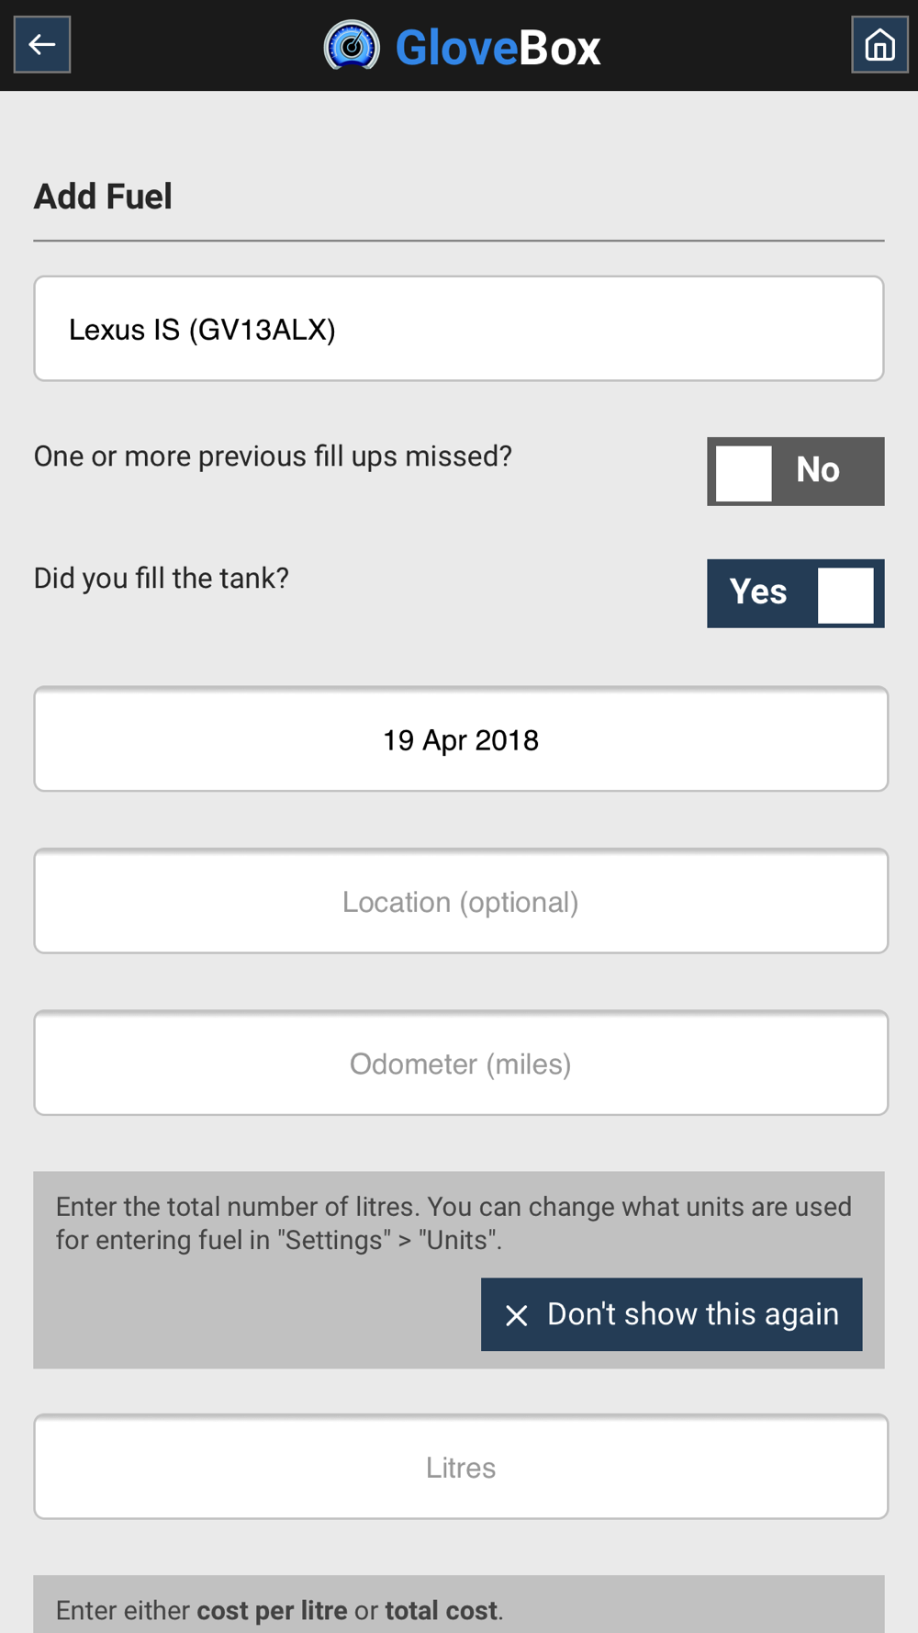
Task: Toggle the fill the tank switch
Action: click(x=795, y=593)
